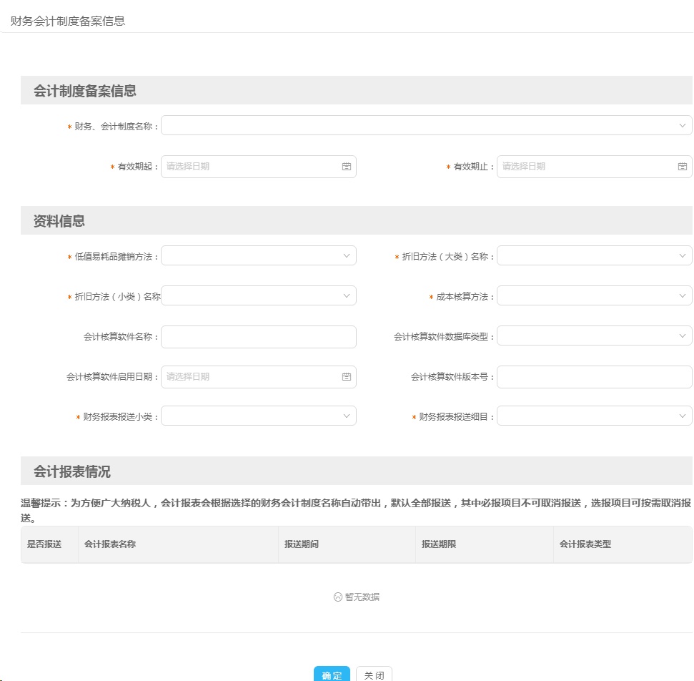
Task: Click 会计核算软件名称 text input
Action: (x=258, y=337)
